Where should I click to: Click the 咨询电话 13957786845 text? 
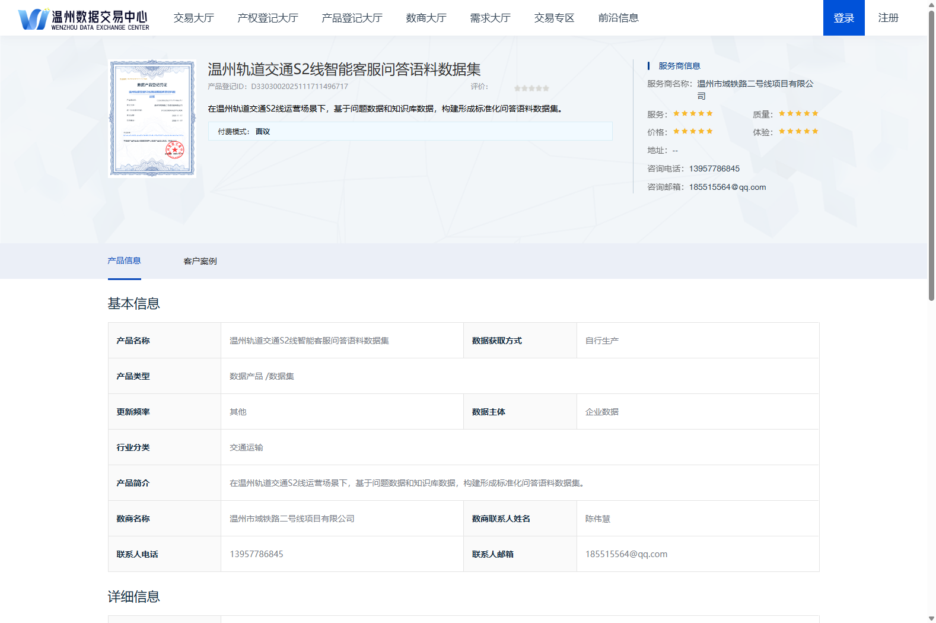tap(714, 169)
